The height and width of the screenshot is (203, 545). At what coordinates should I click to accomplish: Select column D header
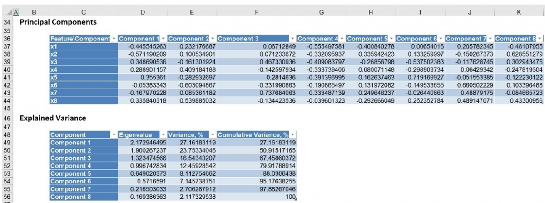coord(143,12)
